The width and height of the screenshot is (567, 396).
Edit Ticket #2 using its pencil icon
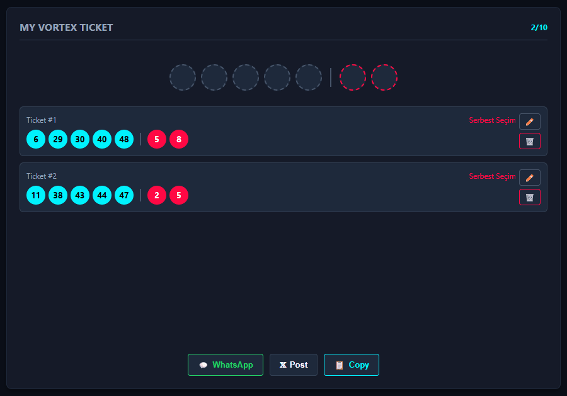click(x=529, y=178)
